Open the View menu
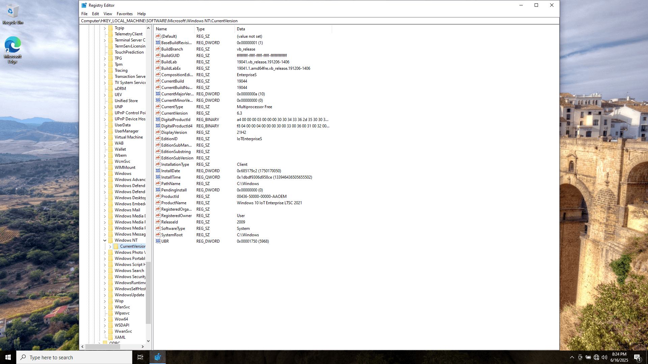Viewport: 648px width, 364px height. pyautogui.click(x=108, y=14)
